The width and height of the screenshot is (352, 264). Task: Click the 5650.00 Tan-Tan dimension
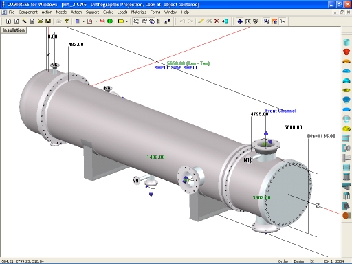tap(188, 63)
